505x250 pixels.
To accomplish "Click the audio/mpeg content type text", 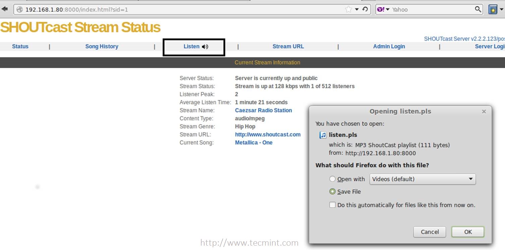I will point(250,118).
